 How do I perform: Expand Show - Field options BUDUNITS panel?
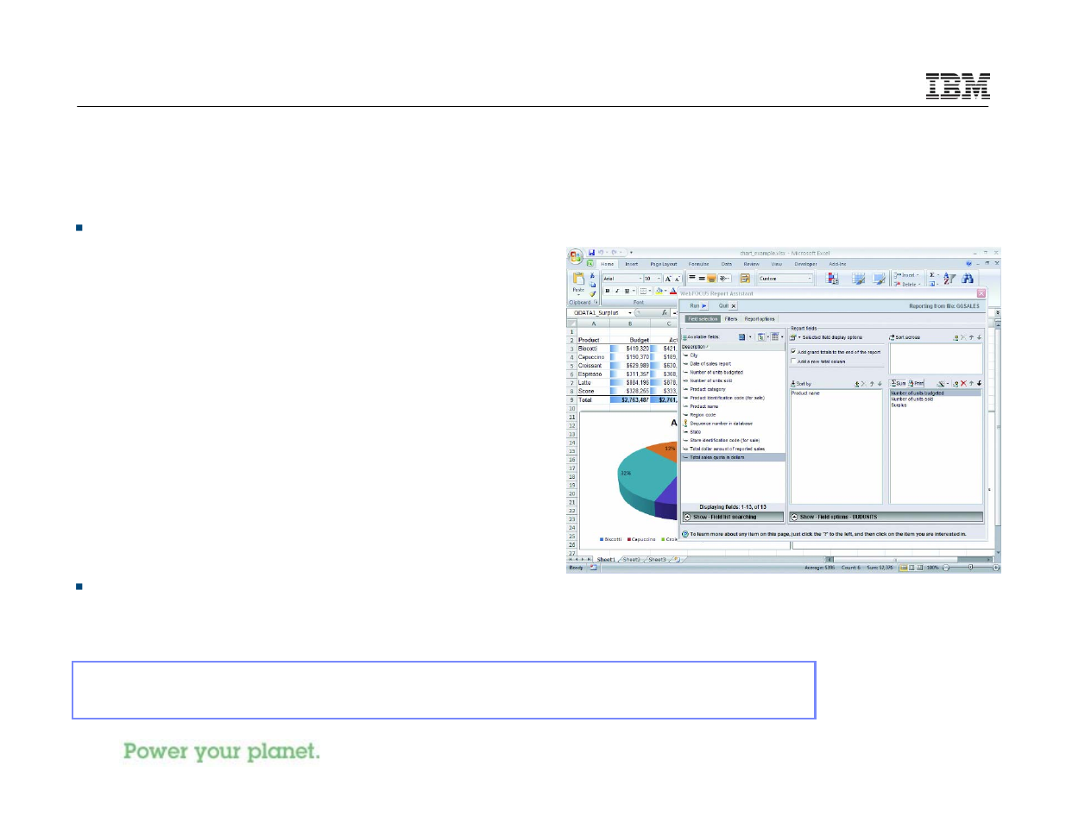point(886,517)
